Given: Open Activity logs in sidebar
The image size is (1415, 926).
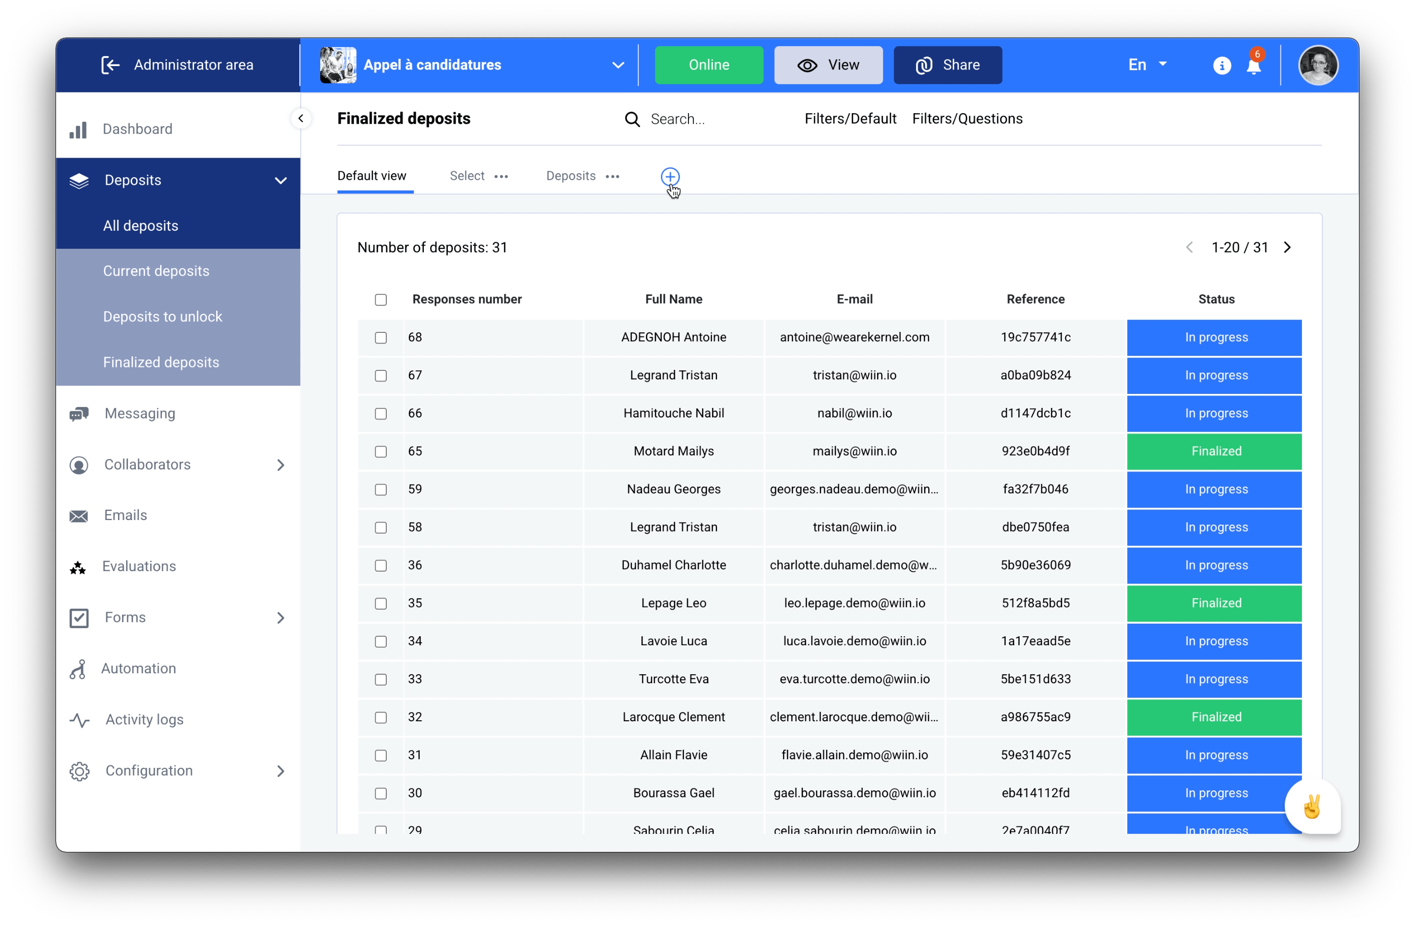Looking at the screenshot, I should (144, 720).
